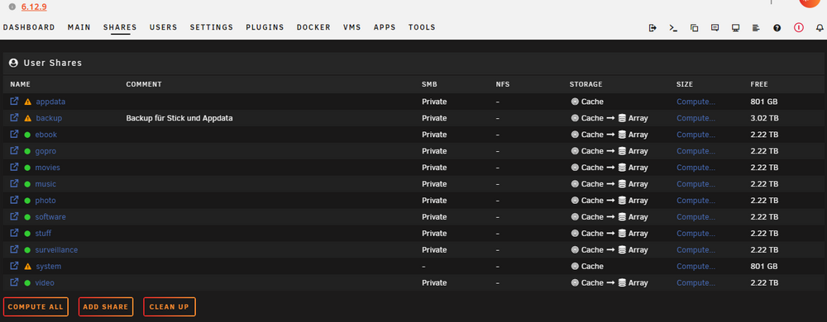827x322 pixels.
Task: Click the info icon beside version 6.12.9
Action: click(12, 7)
